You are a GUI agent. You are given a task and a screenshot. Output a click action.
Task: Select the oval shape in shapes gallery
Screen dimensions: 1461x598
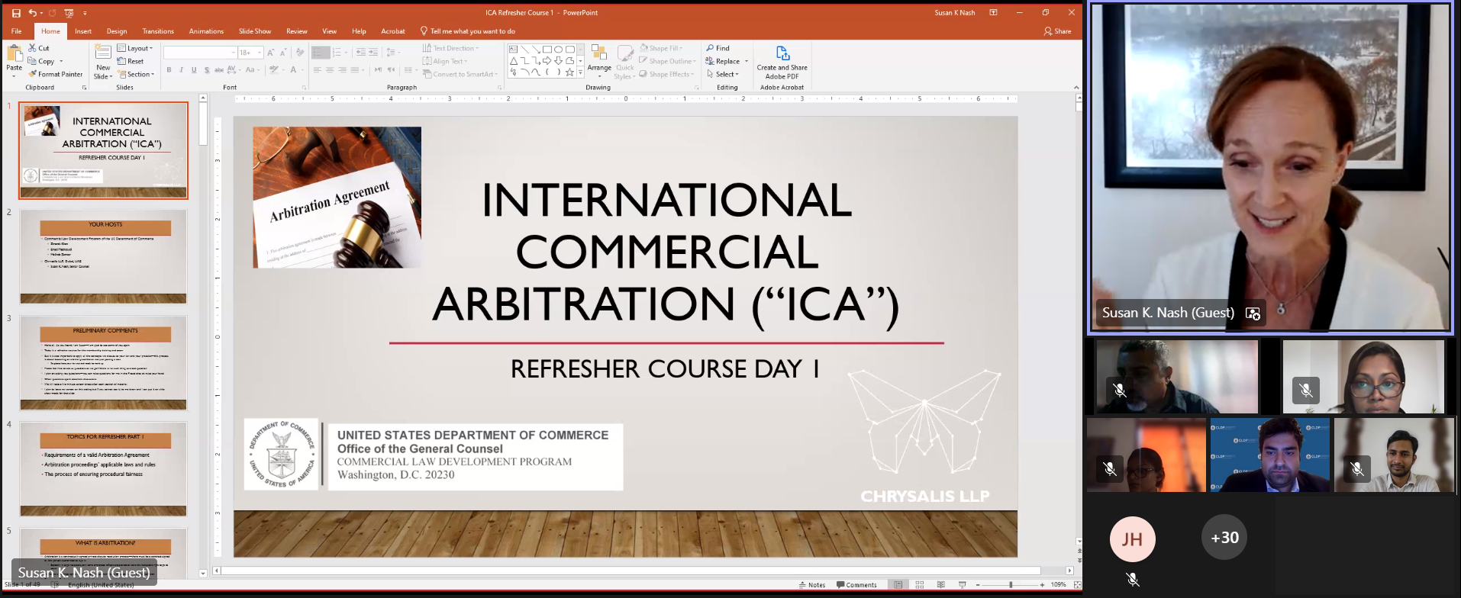point(558,49)
